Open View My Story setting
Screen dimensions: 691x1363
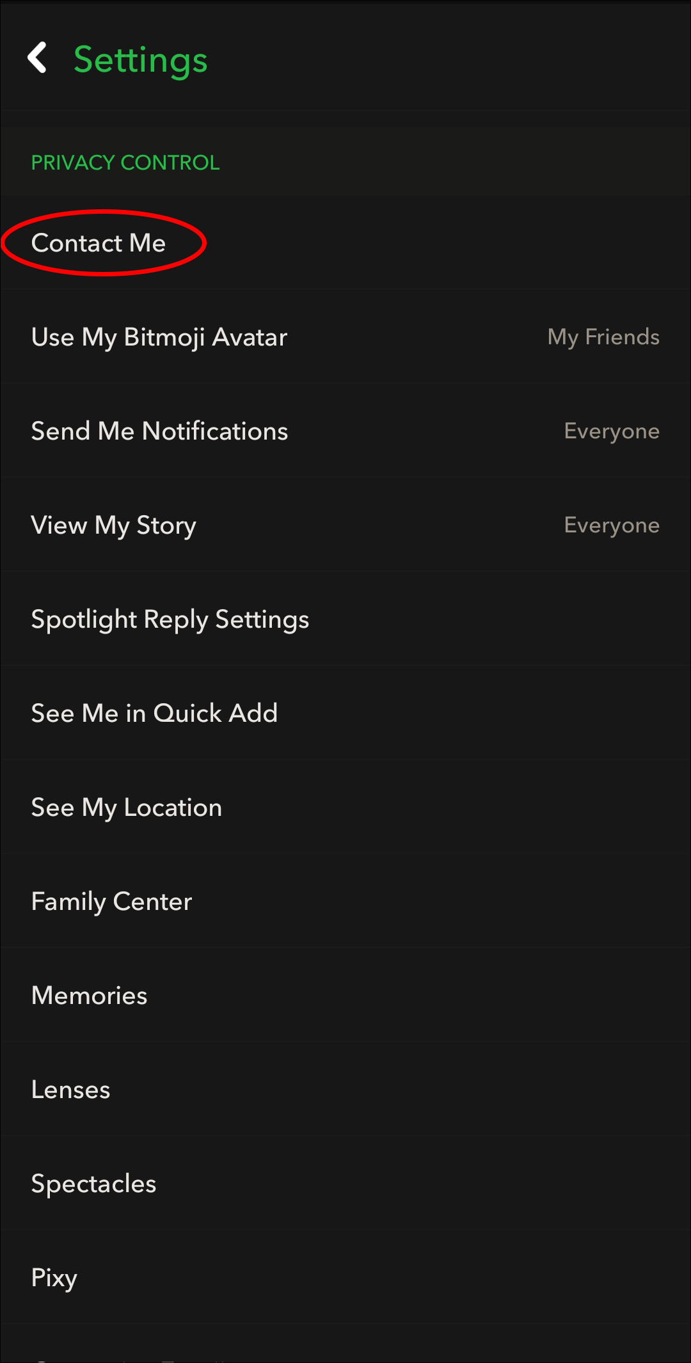pyautogui.click(x=114, y=525)
